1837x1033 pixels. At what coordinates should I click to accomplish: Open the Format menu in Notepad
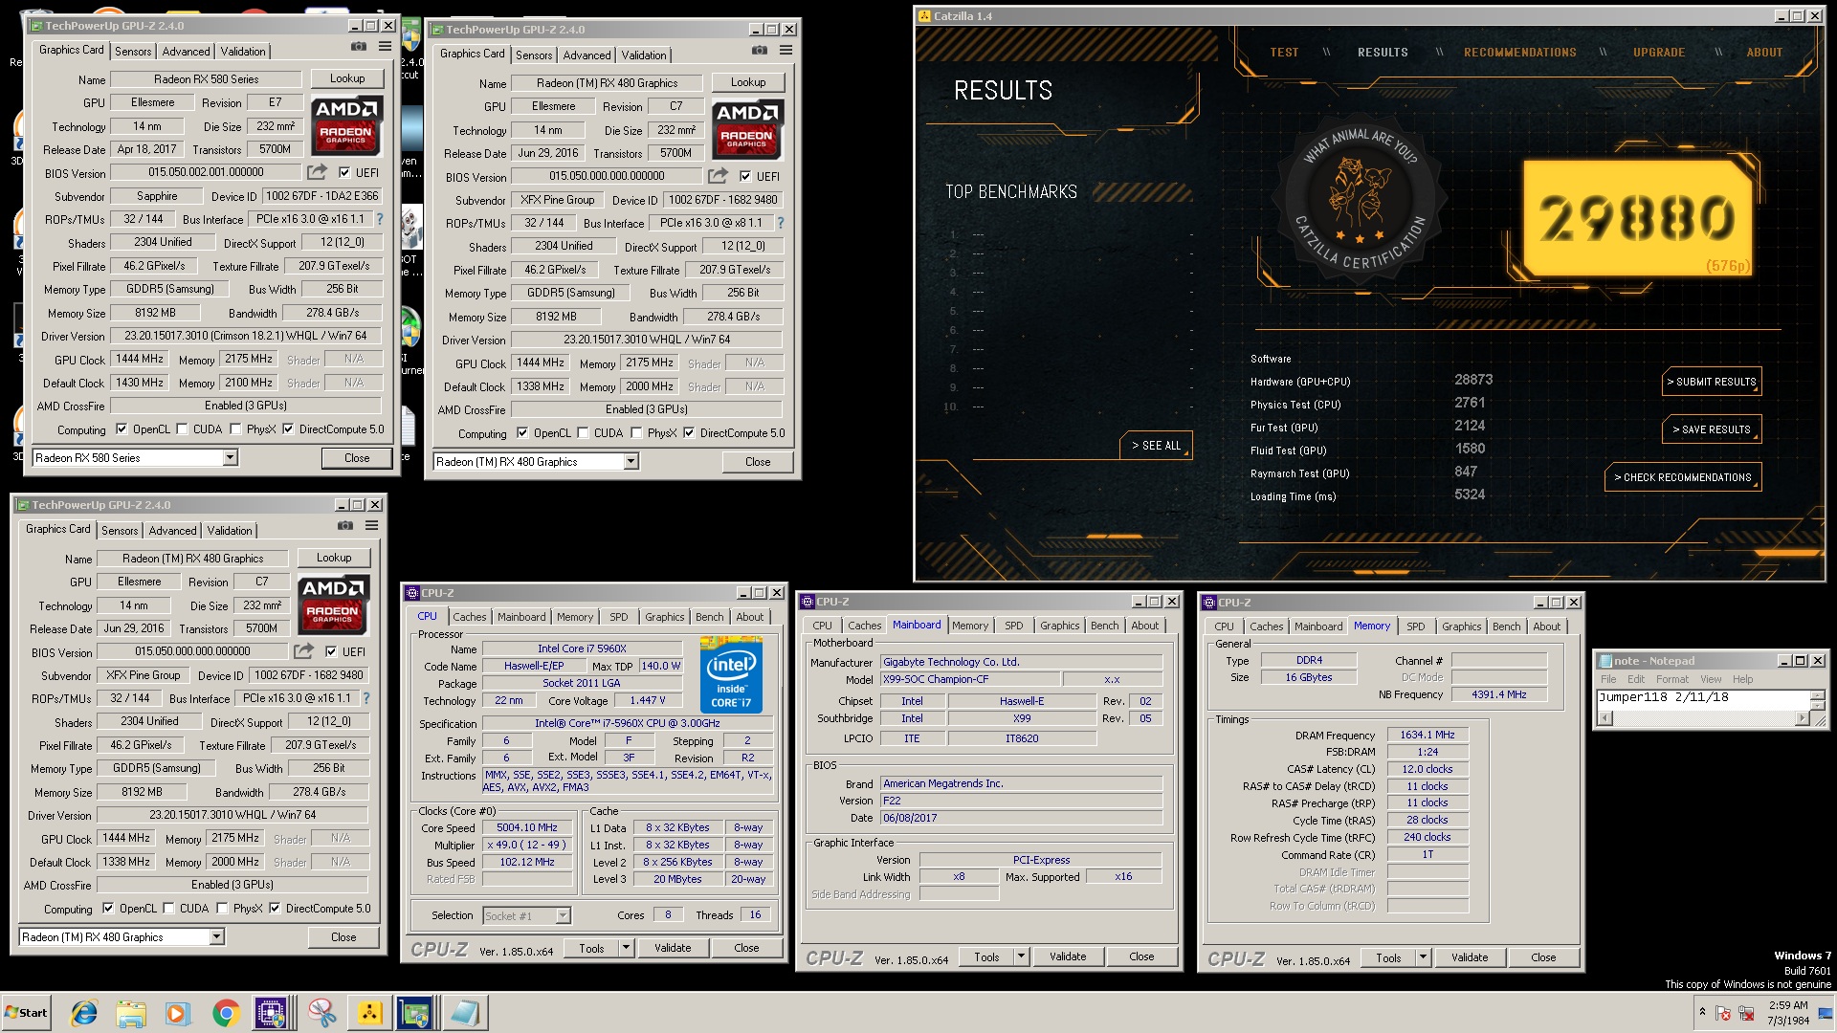coord(1672,679)
